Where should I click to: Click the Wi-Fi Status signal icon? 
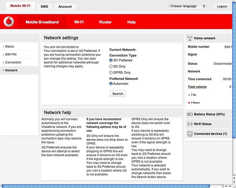click(190, 124)
